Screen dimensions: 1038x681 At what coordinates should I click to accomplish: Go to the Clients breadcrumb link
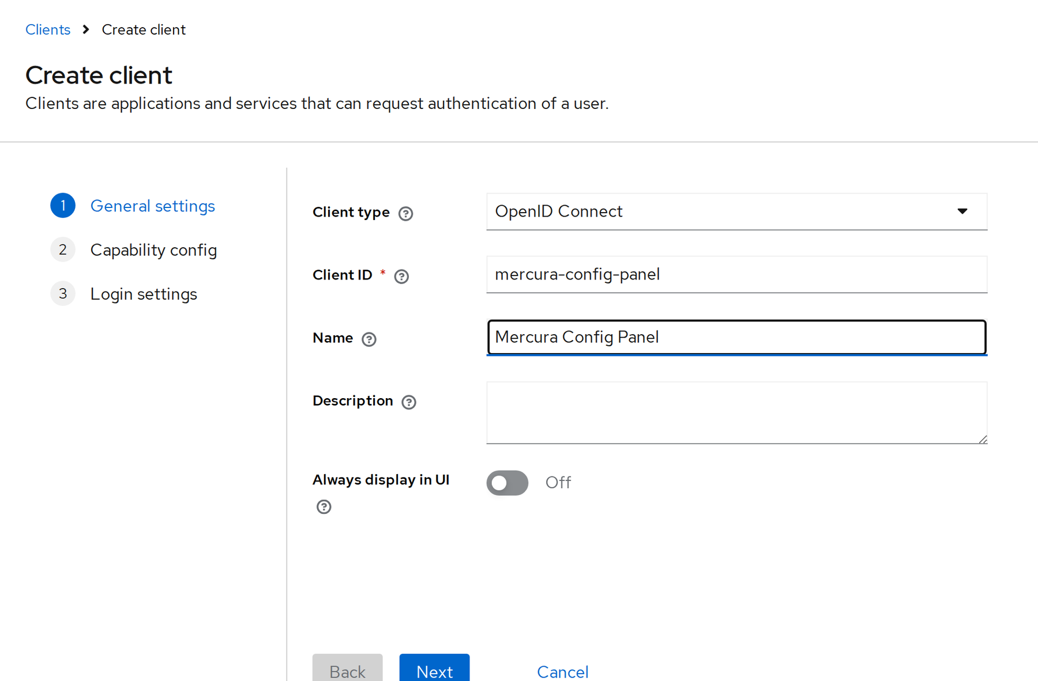[x=48, y=29]
